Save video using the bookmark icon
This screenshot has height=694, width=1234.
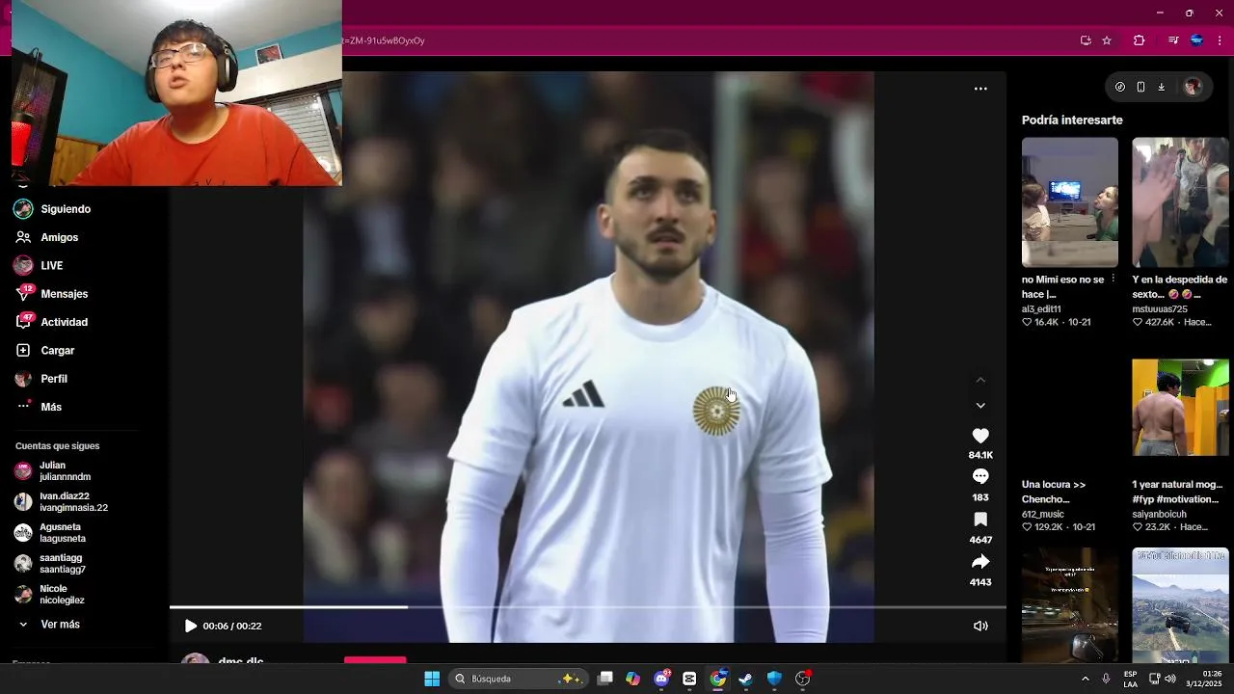(980, 520)
